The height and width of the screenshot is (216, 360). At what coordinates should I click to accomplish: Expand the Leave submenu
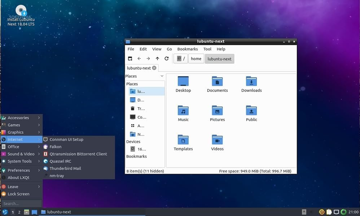(x=13, y=187)
